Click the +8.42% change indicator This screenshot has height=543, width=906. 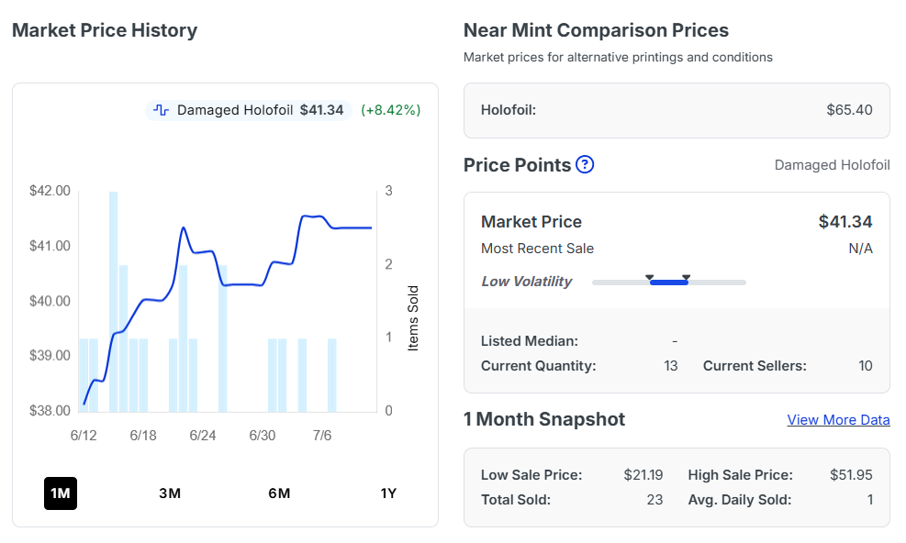pyautogui.click(x=391, y=110)
